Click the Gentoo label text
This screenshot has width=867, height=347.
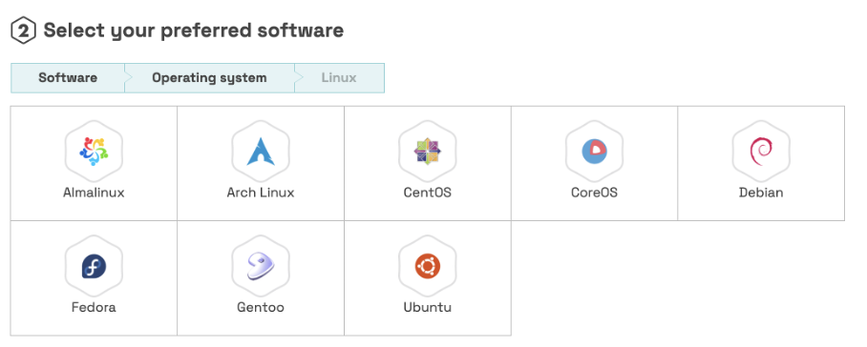pyautogui.click(x=261, y=307)
